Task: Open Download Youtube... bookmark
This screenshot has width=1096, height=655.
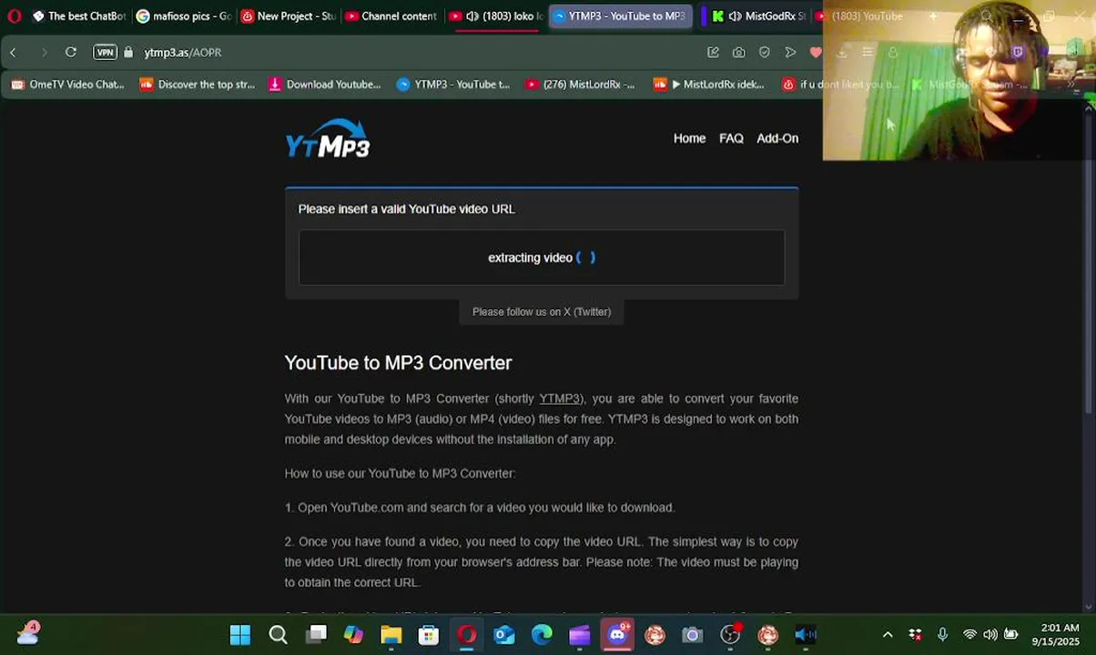Action: [x=325, y=85]
